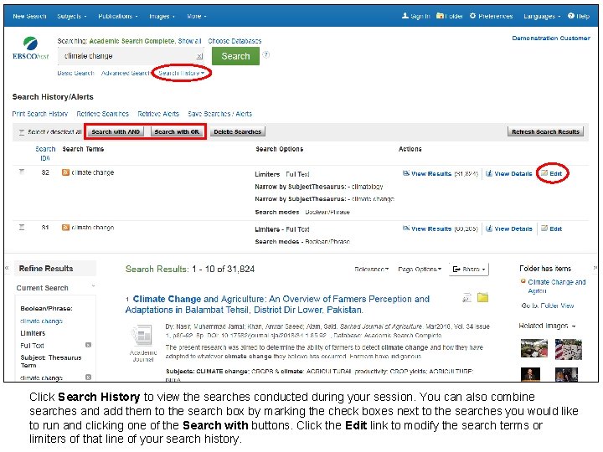Open the preview magnifier icon for result 1
603x452 pixels.
click(466, 297)
